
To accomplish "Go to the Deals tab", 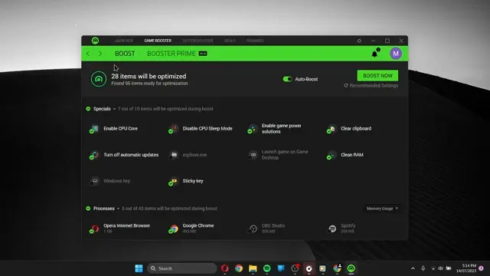I will 230,41.
